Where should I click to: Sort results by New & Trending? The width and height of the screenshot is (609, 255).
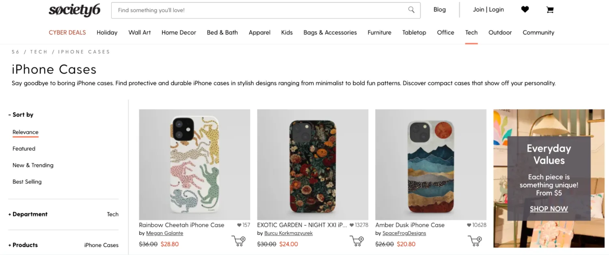click(33, 165)
